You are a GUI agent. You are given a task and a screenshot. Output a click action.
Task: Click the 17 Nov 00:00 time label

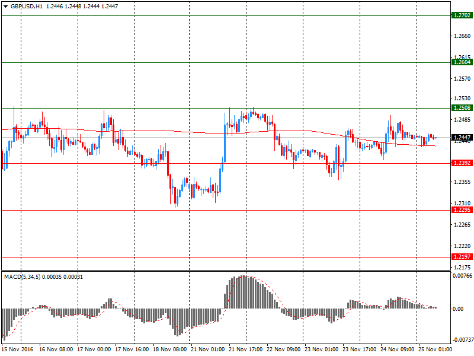(94, 349)
